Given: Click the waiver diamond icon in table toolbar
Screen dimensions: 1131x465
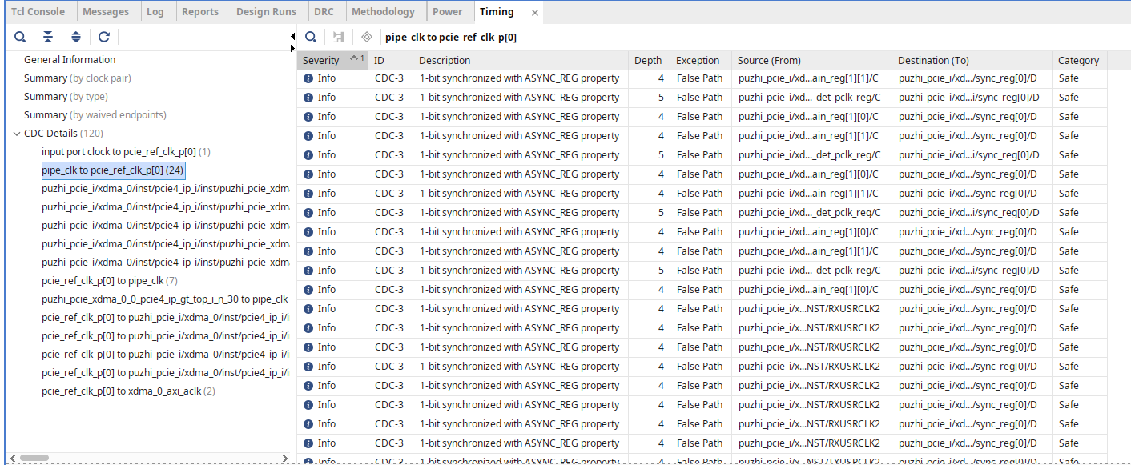Looking at the screenshot, I should [367, 37].
